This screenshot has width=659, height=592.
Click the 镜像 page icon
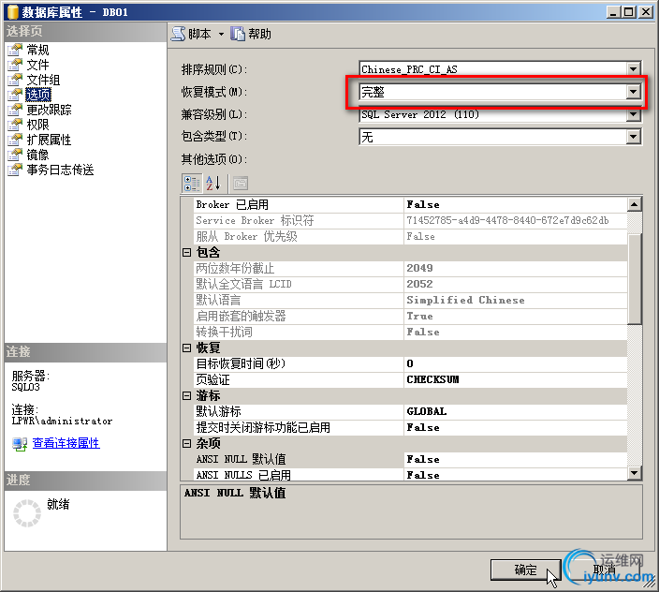[x=15, y=155]
